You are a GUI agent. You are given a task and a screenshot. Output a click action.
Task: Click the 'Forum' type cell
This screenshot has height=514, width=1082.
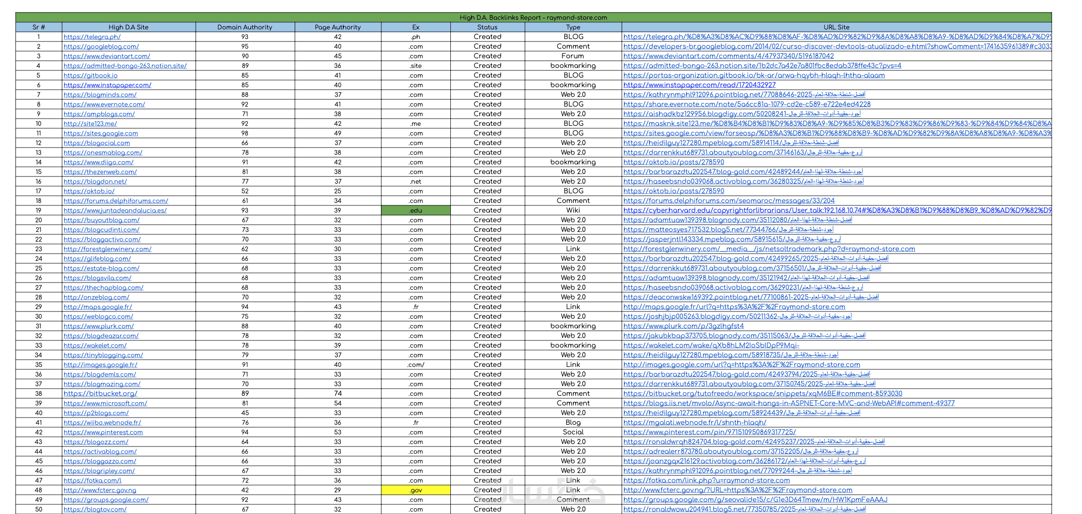point(573,56)
